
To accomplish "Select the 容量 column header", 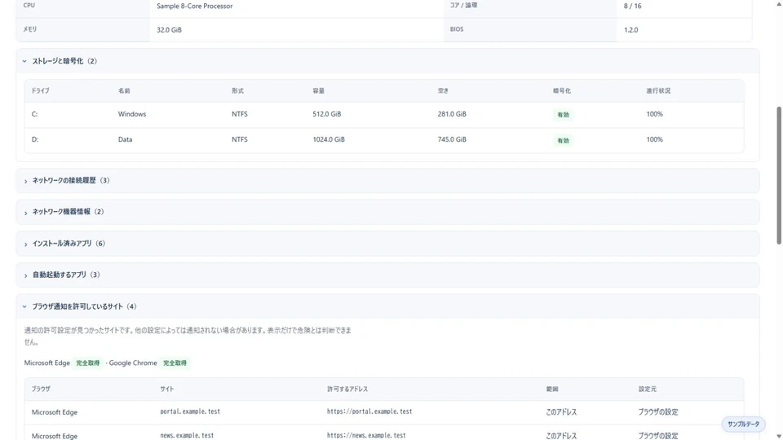I will (x=319, y=90).
